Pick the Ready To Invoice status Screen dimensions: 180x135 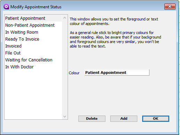coord(33,39)
